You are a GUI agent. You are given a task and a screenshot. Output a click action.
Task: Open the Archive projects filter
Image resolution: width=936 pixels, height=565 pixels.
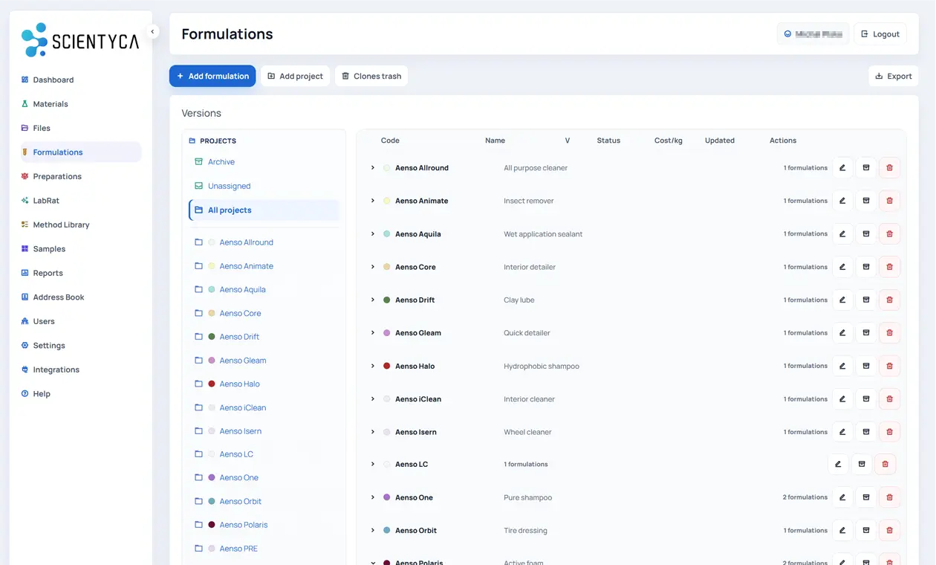264,162
